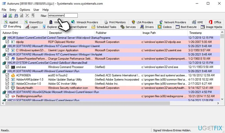This screenshot has width=225, height=133.
Task: Switch to the Codecs tab
Action: pos(165,27)
